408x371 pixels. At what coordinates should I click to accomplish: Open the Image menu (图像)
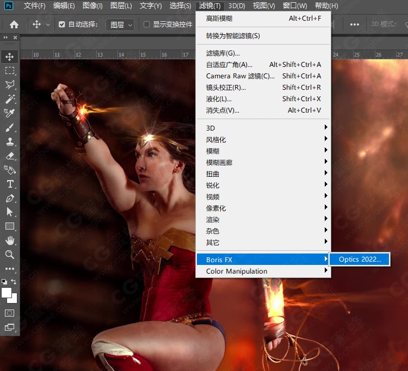tap(92, 5)
